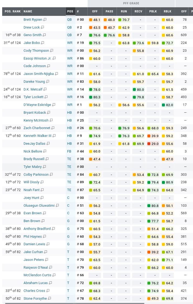Open Damien Lewis player page

pyautogui.click(x=34, y=244)
